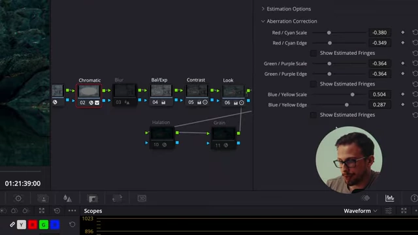The image size is (418, 235).
Task: Click the Blue / Yellow Scale value 0.504
Action: pyautogui.click(x=379, y=94)
